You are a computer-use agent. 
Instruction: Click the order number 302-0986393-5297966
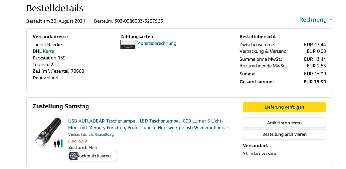click(x=139, y=21)
